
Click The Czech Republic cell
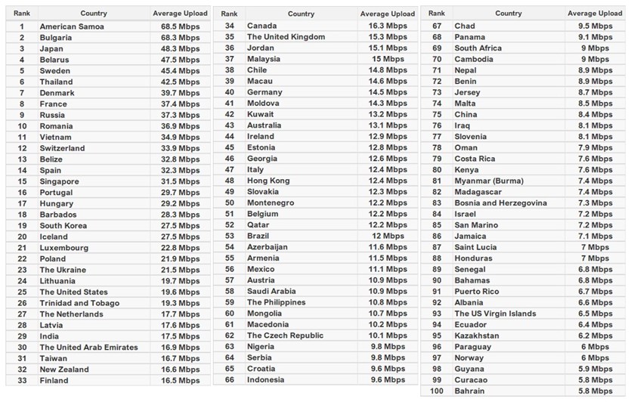285,336
